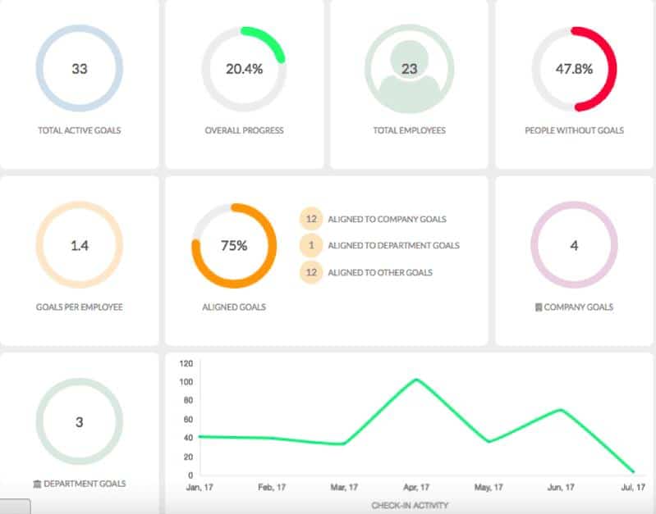The image size is (656, 514).
Task: Click the 60 value on y-axis
Action: 188,419
